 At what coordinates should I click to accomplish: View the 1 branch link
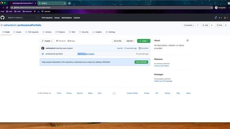pos(61,41)
